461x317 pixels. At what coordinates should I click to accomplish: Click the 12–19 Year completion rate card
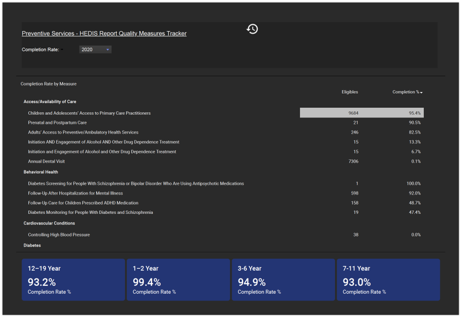click(x=73, y=280)
